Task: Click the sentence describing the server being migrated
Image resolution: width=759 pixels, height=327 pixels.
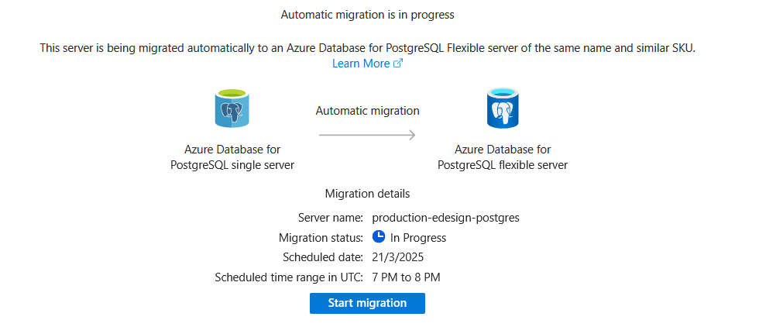Action: point(367,48)
